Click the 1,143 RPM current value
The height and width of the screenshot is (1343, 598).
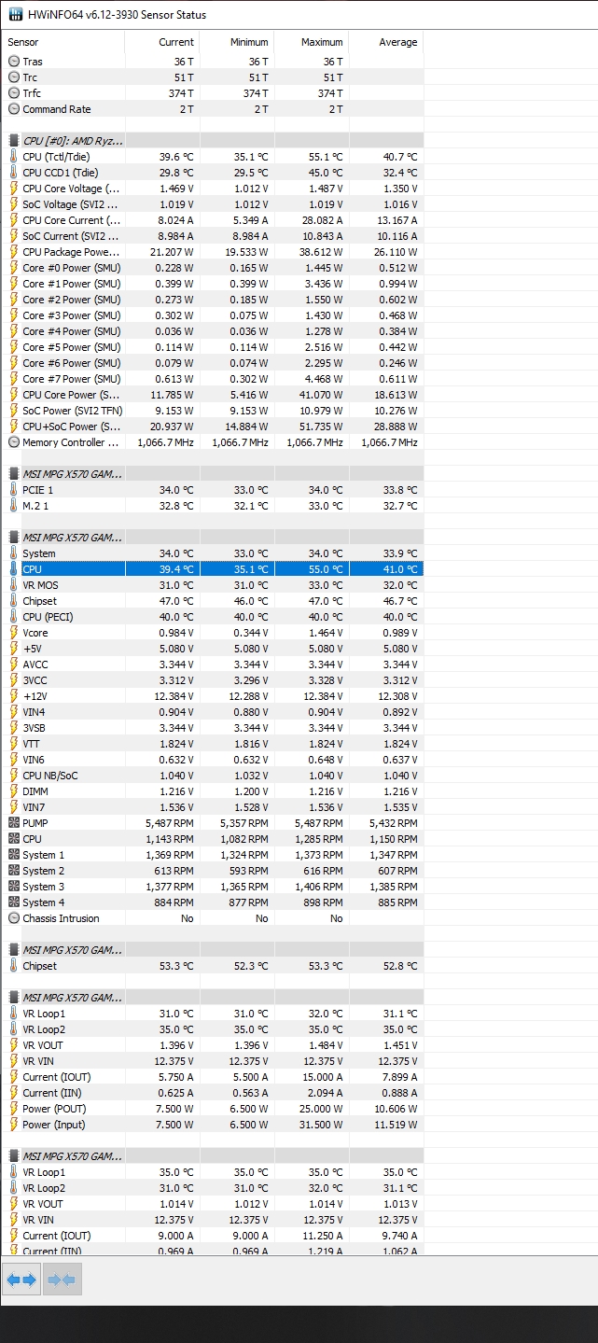(x=170, y=839)
